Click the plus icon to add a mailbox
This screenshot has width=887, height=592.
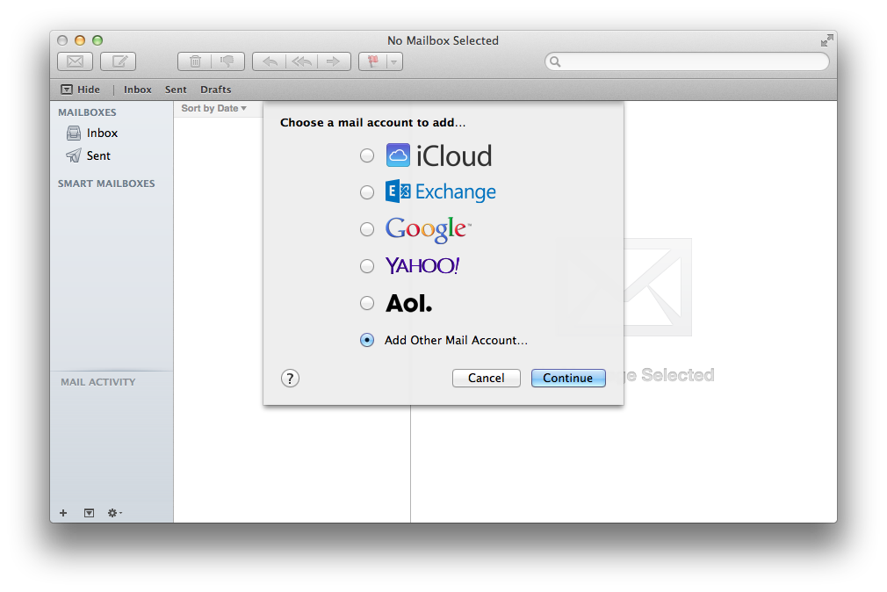62,513
